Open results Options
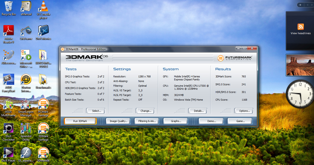This screenshot has height=165, width=314. click(x=244, y=111)
